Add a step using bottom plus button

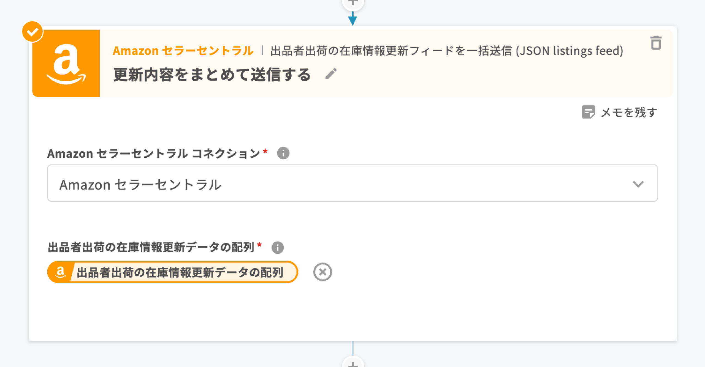point(353,364)
